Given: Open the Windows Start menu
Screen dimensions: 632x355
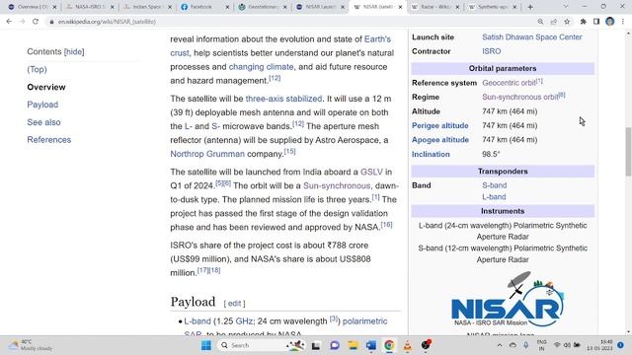Looking at the screenshot, I should pyautogui.click(x=206, y=345).
